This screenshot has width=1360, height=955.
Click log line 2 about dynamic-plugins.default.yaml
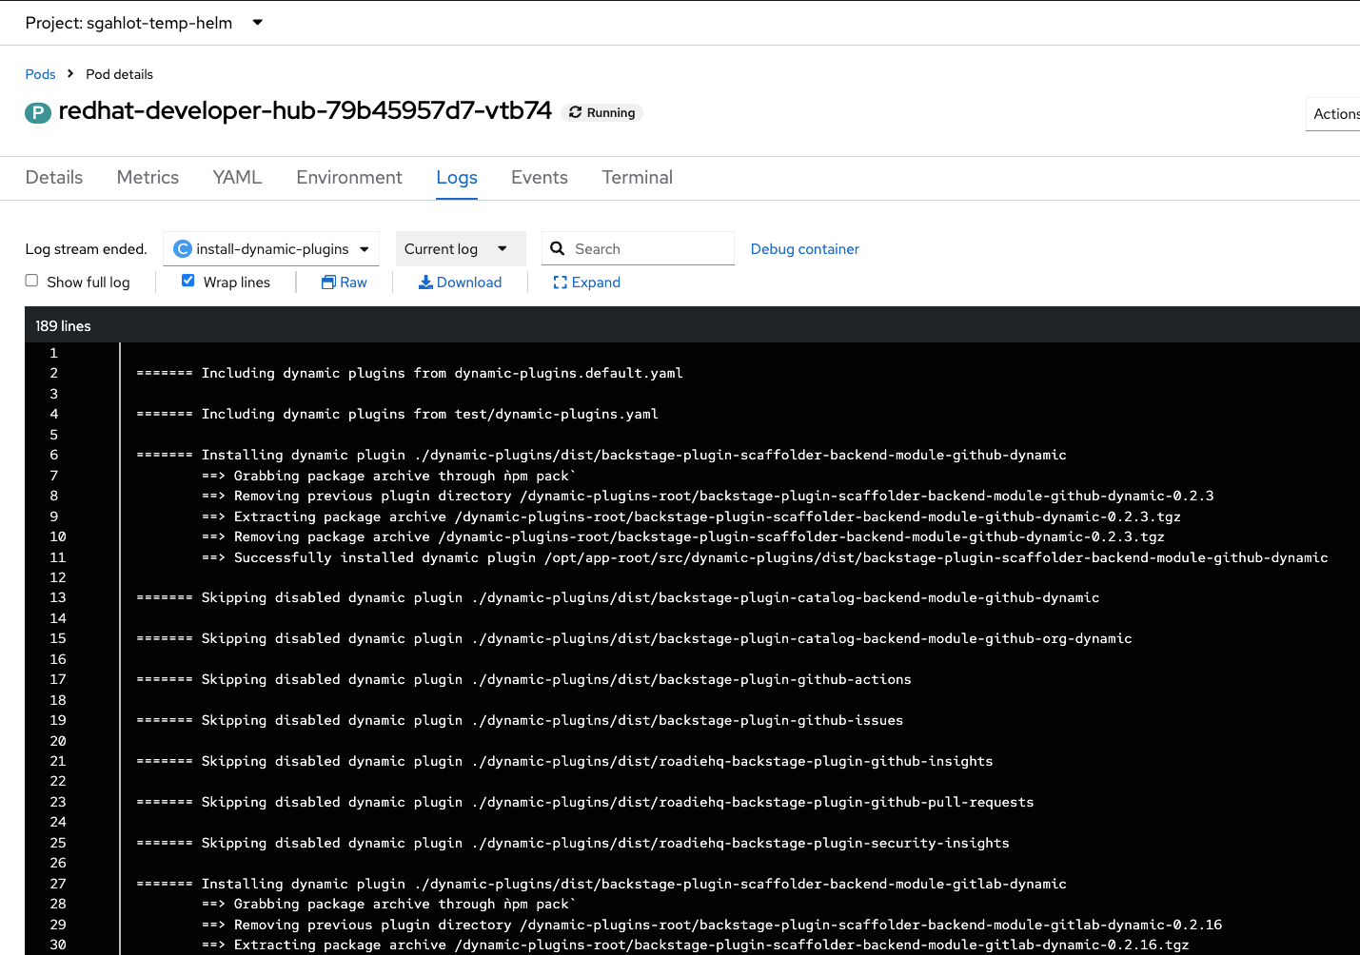pyautogui.click(x=410, y=374)
